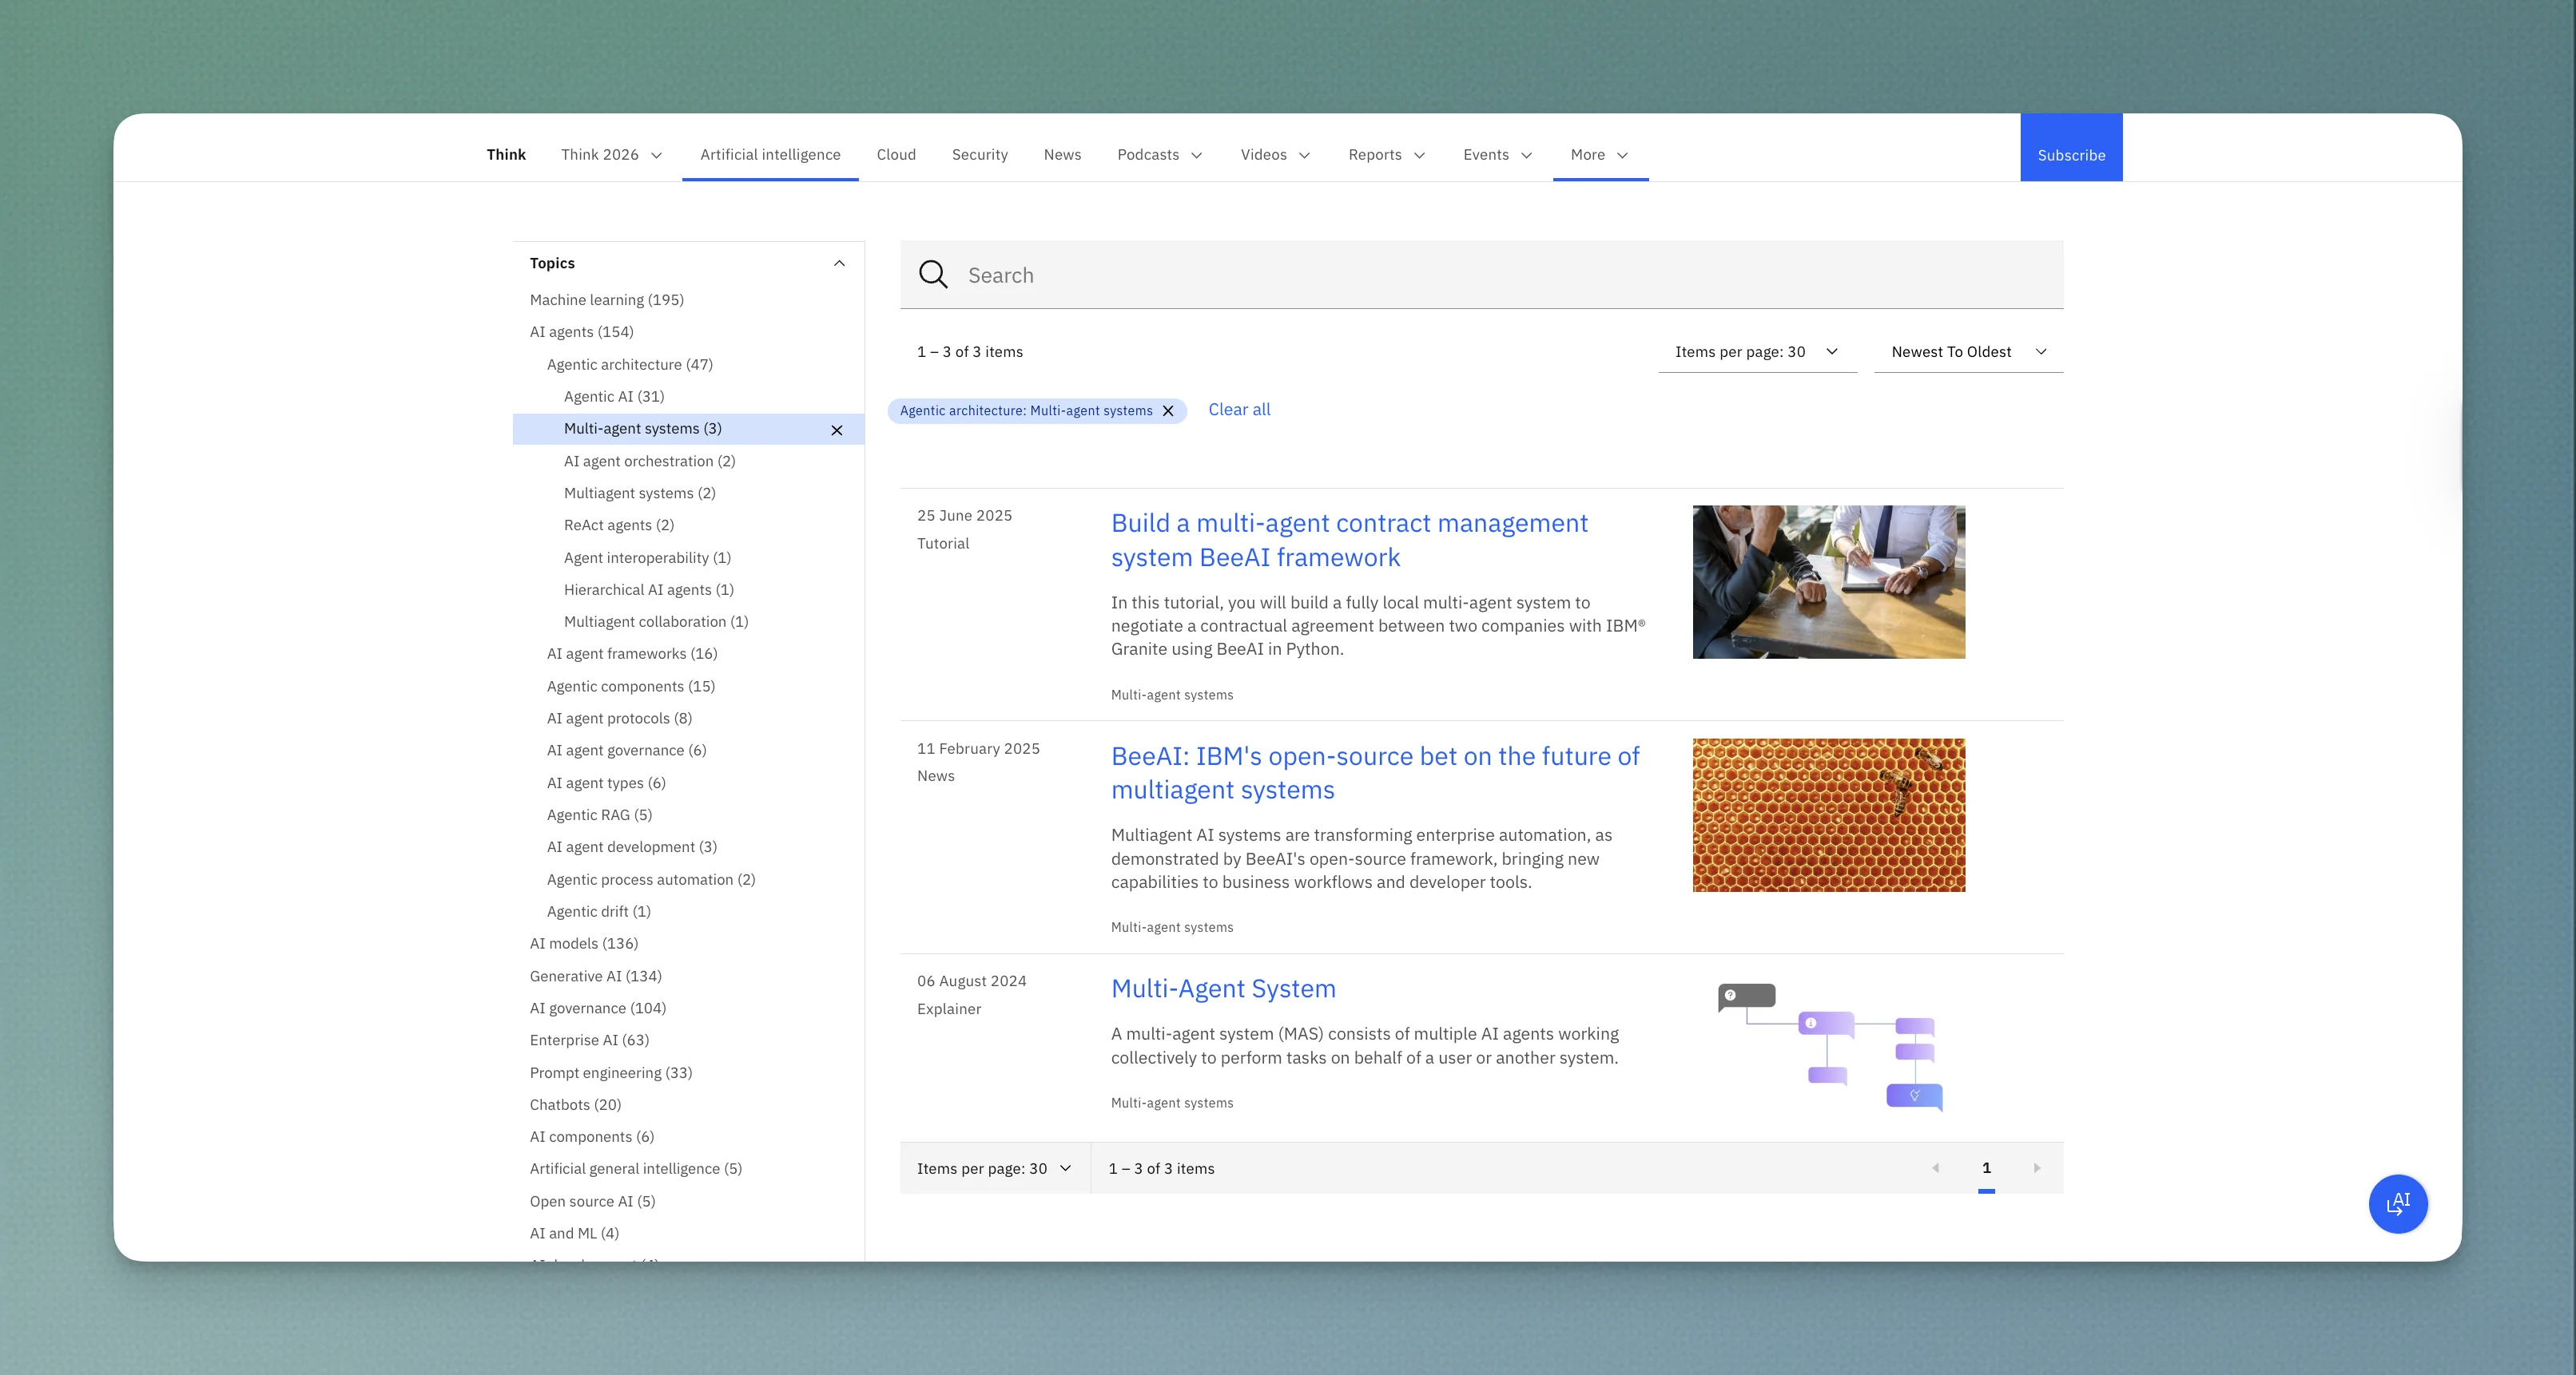Click the search magnifier icon
Viewport: 2576px width, 1375px height.
click(933, 275)
